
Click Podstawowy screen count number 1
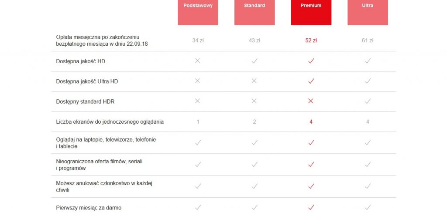click(198, 122)
